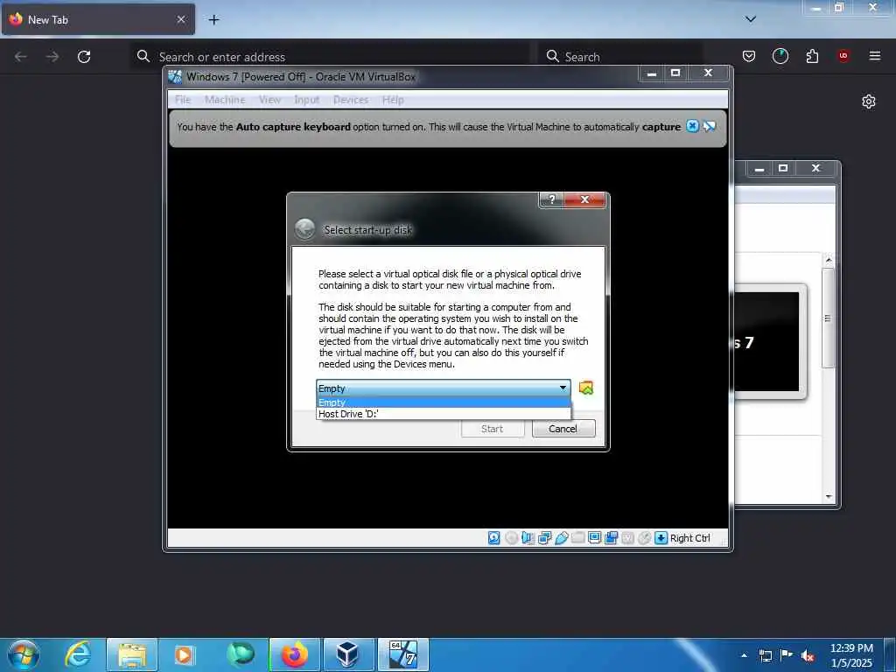Screen dimensions: 896x672
Task: Close the Firefox New Tab tab
Action: (181, 19)
